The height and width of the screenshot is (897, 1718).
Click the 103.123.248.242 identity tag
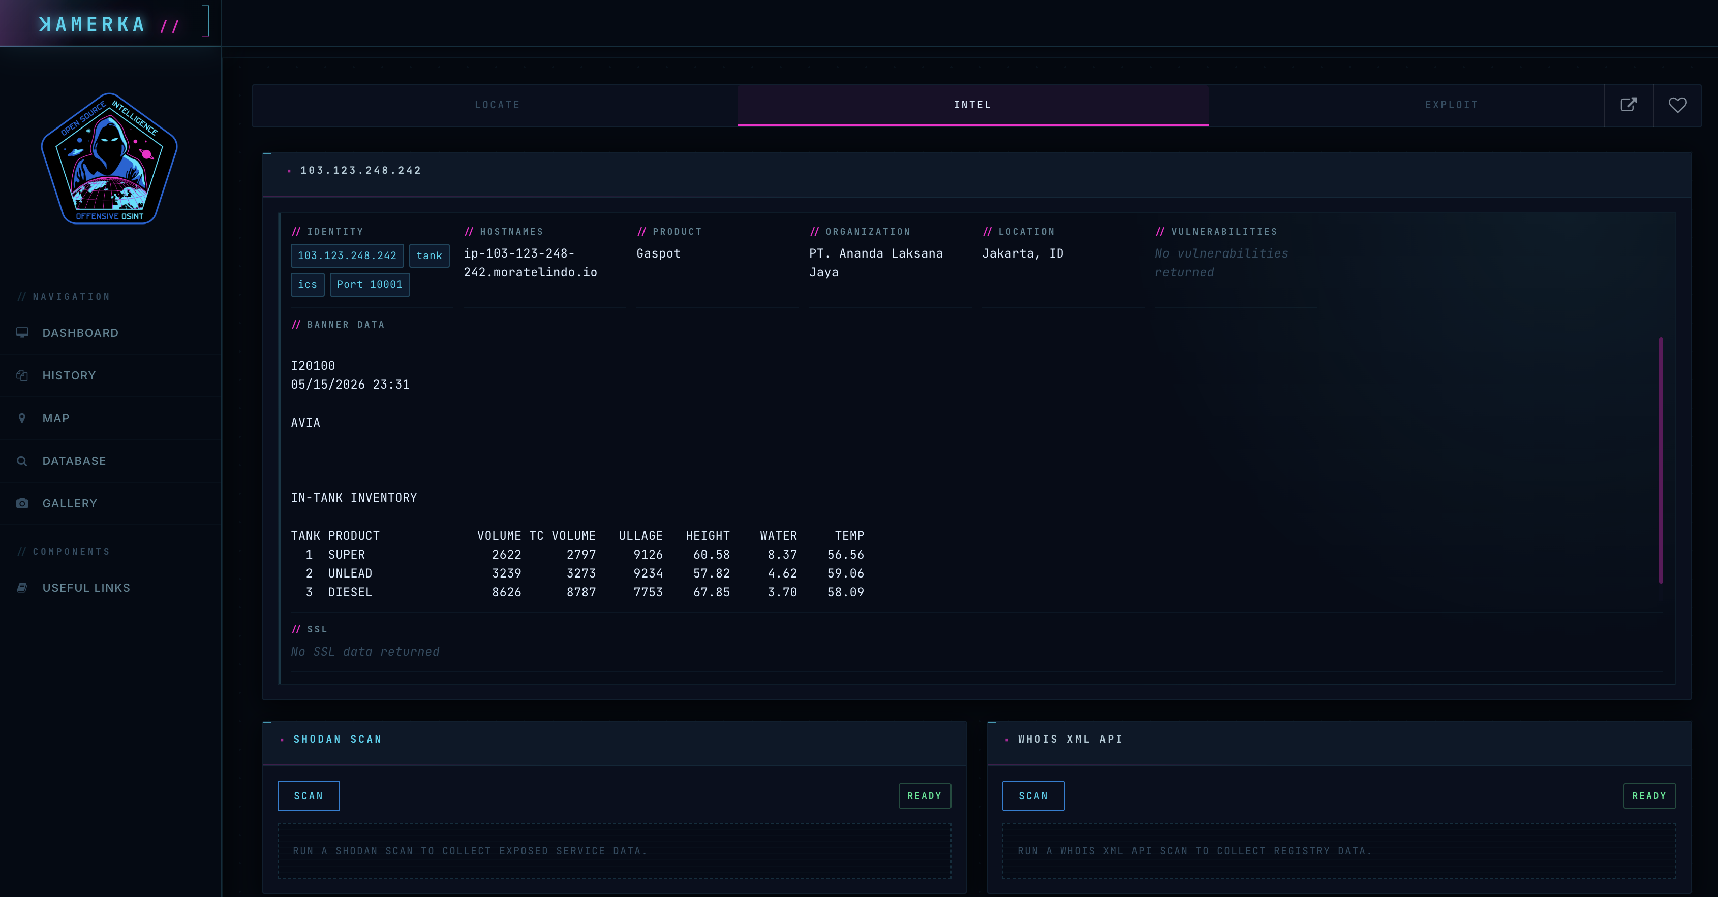(347, 255)
